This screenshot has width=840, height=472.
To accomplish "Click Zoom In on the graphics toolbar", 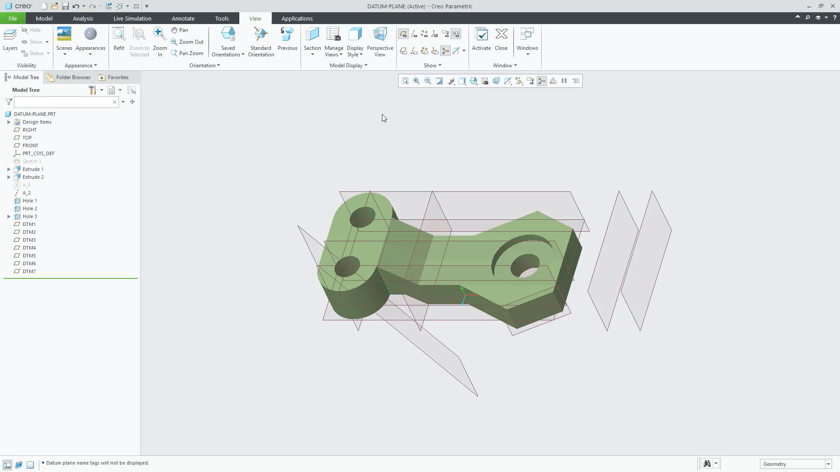I will (416, 81).
